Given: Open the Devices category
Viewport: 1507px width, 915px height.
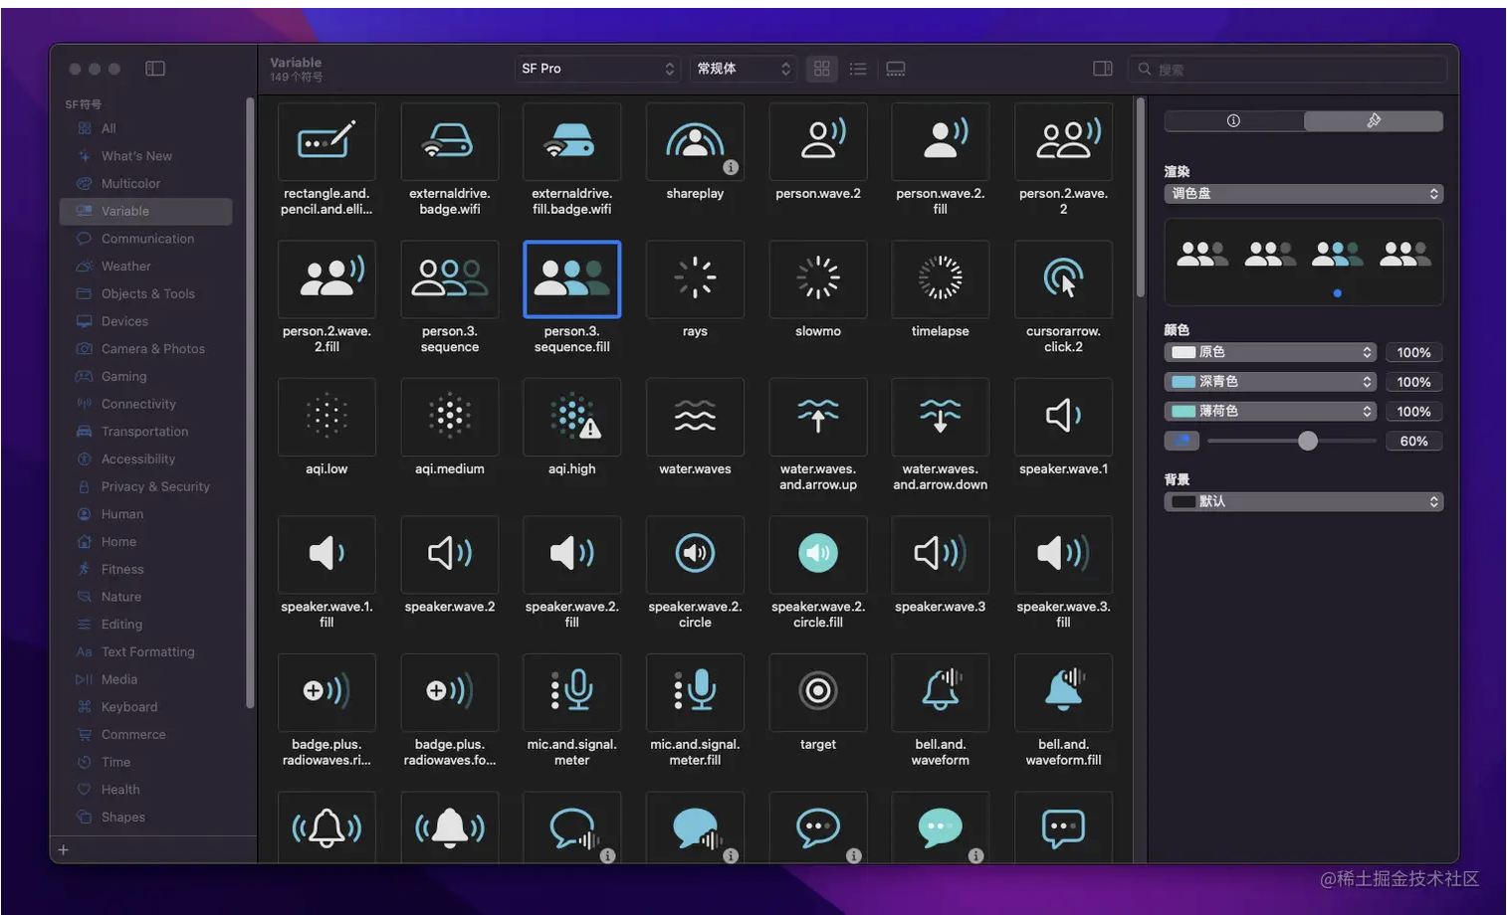Looking at the screenshot, I should pyautogui.click(x=145, y=321).
